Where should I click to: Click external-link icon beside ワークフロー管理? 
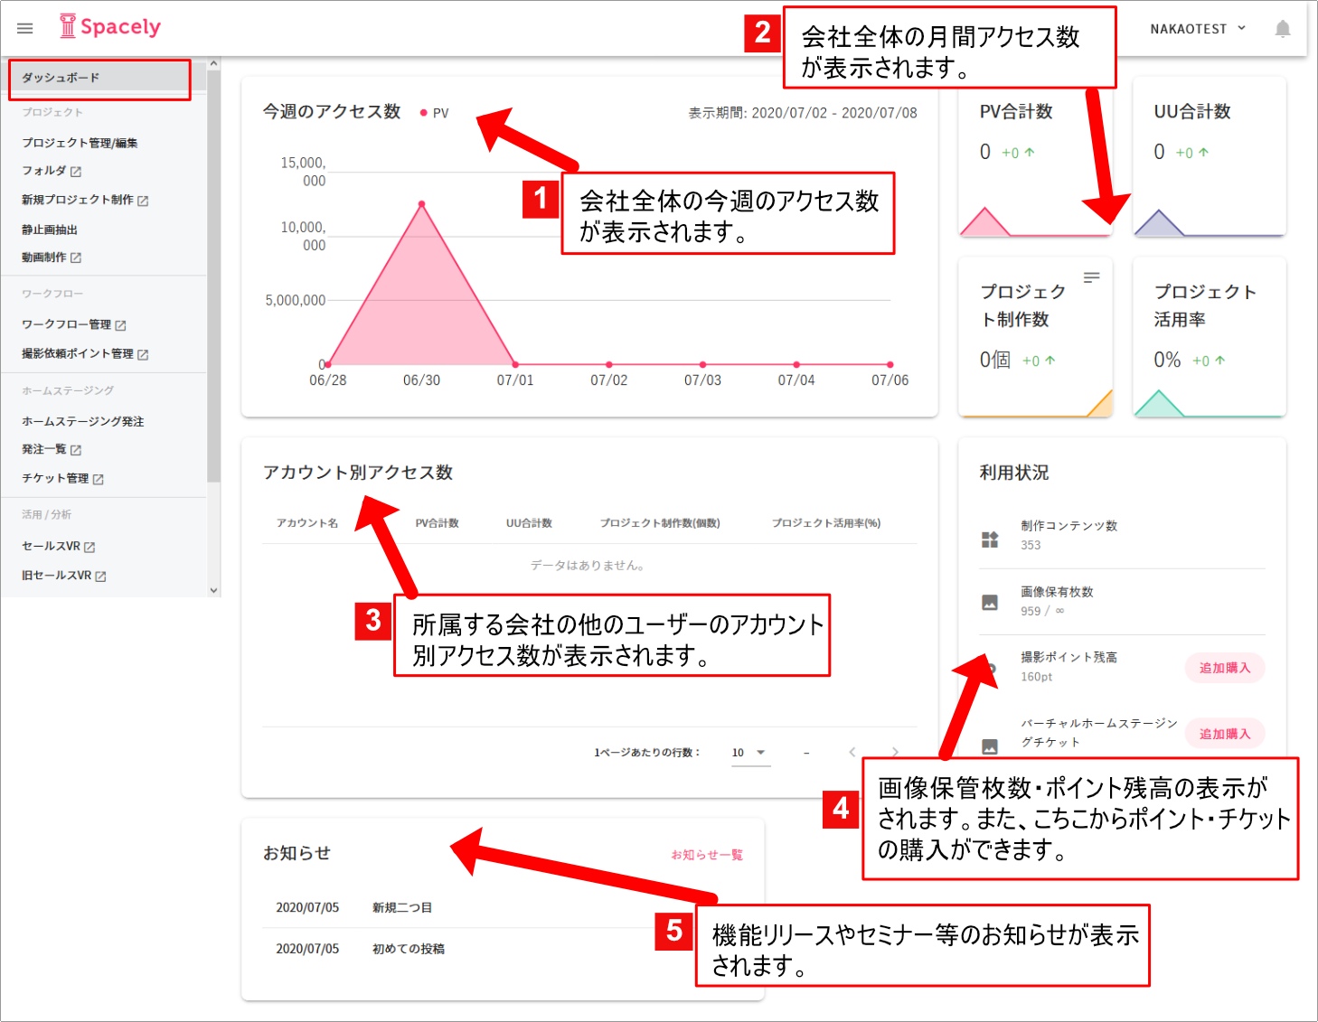(x=120, y=325)
